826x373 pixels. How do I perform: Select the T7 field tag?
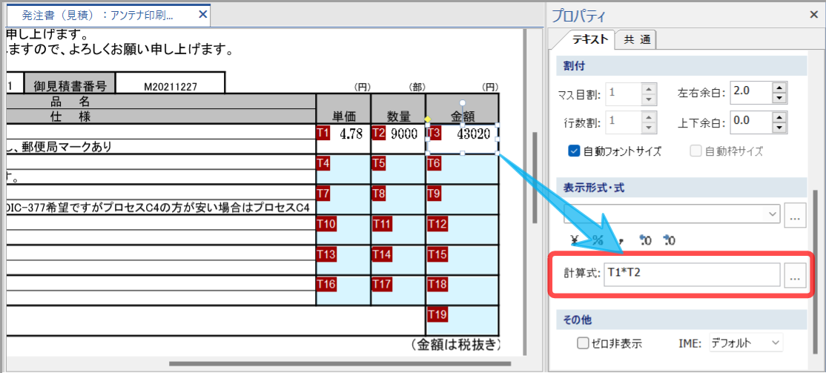point(323,194)
